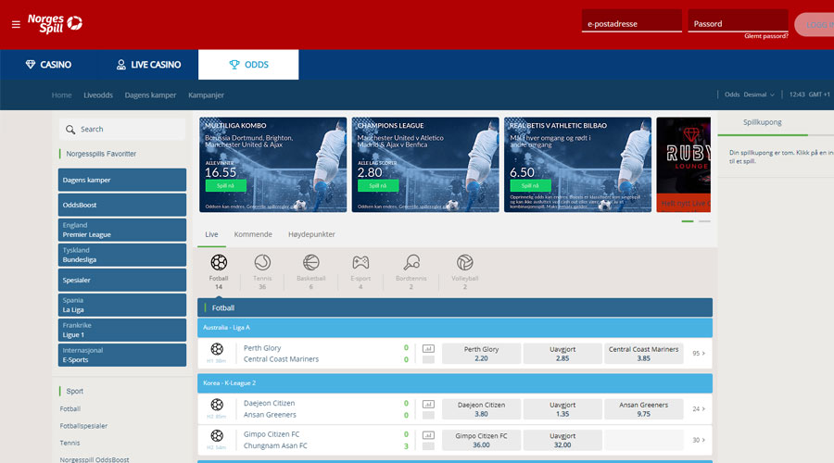Open statistics icon for Daejeon Citizen match
Screen dimensions: 834x463
click(428, 404)
